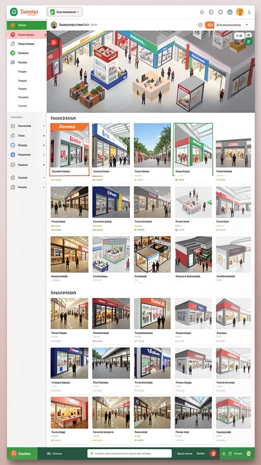Expand the first item in lower sidebar section
Screen dimensions: 261x465
27,126
